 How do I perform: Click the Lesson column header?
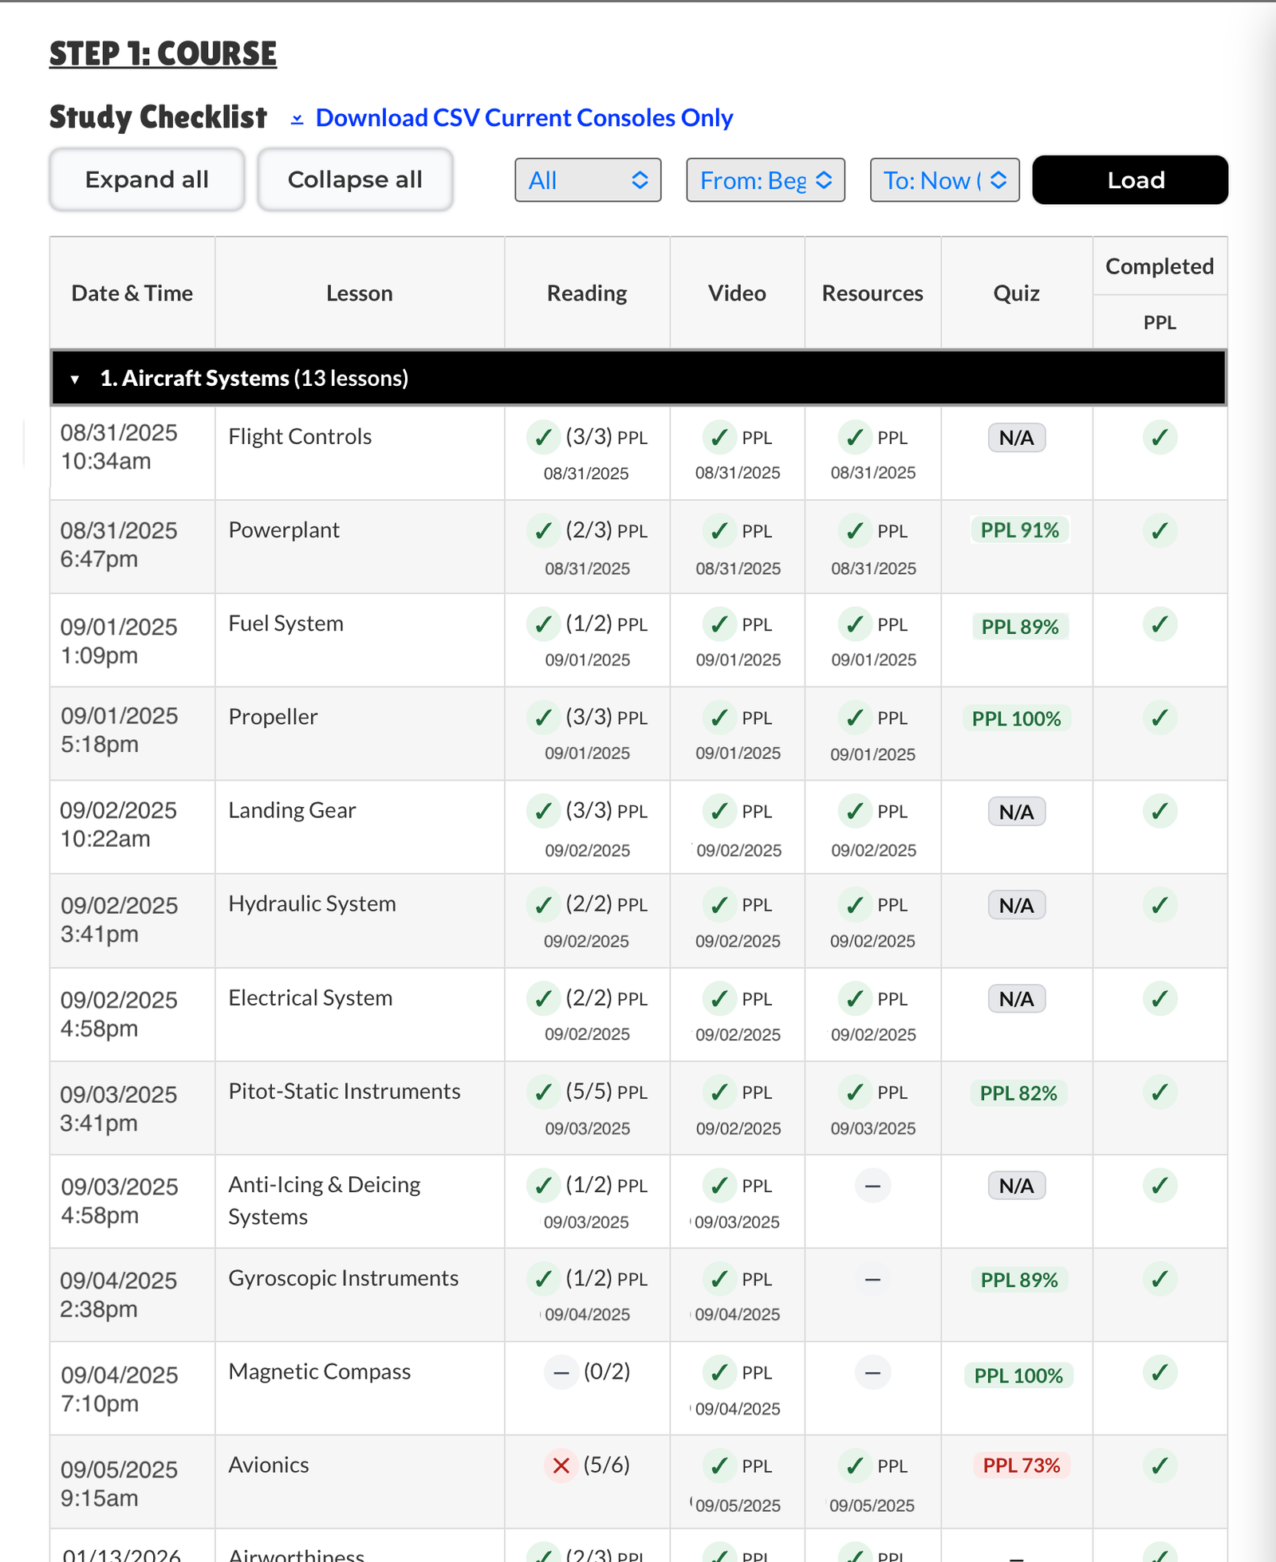click(359, 293)
